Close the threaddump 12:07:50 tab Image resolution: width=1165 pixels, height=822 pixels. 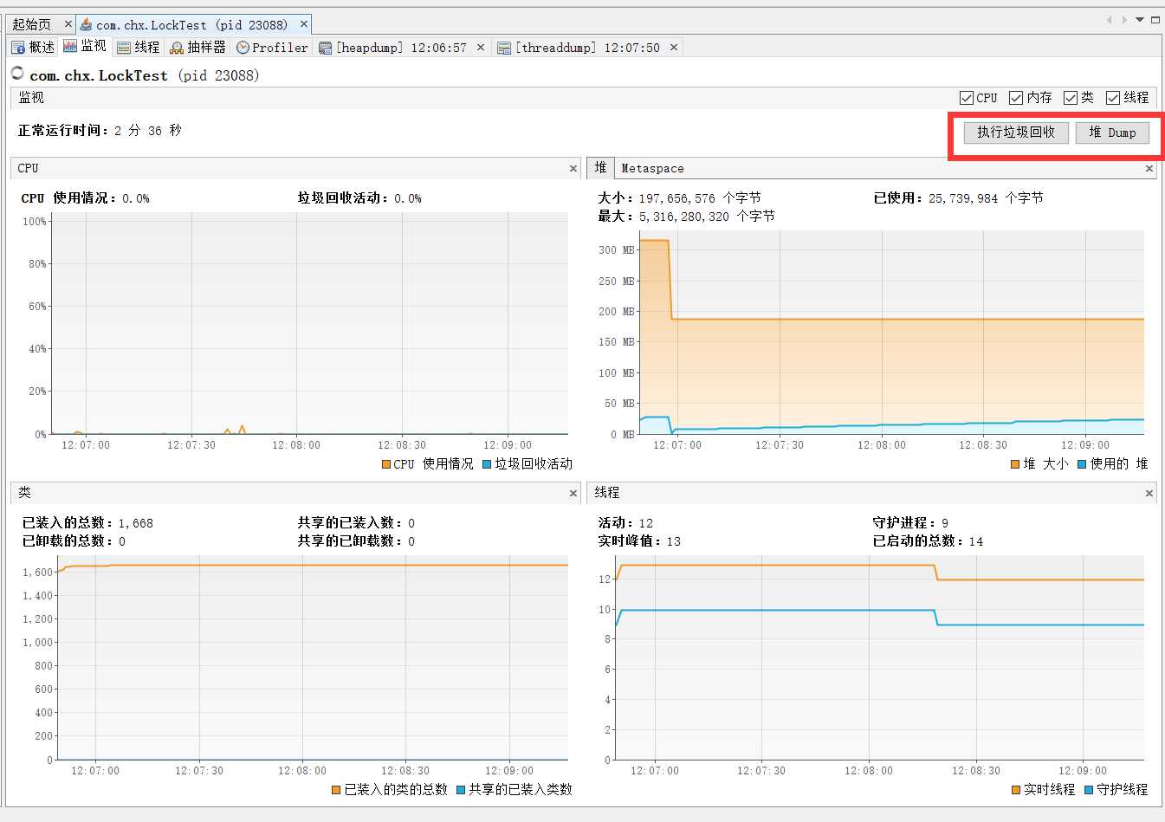pyautogui.click(x=674, y=47)
